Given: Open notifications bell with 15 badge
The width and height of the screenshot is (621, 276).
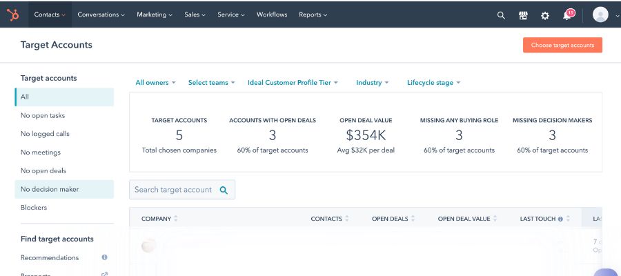Looking at the screenshot, I should coord(569,14).
